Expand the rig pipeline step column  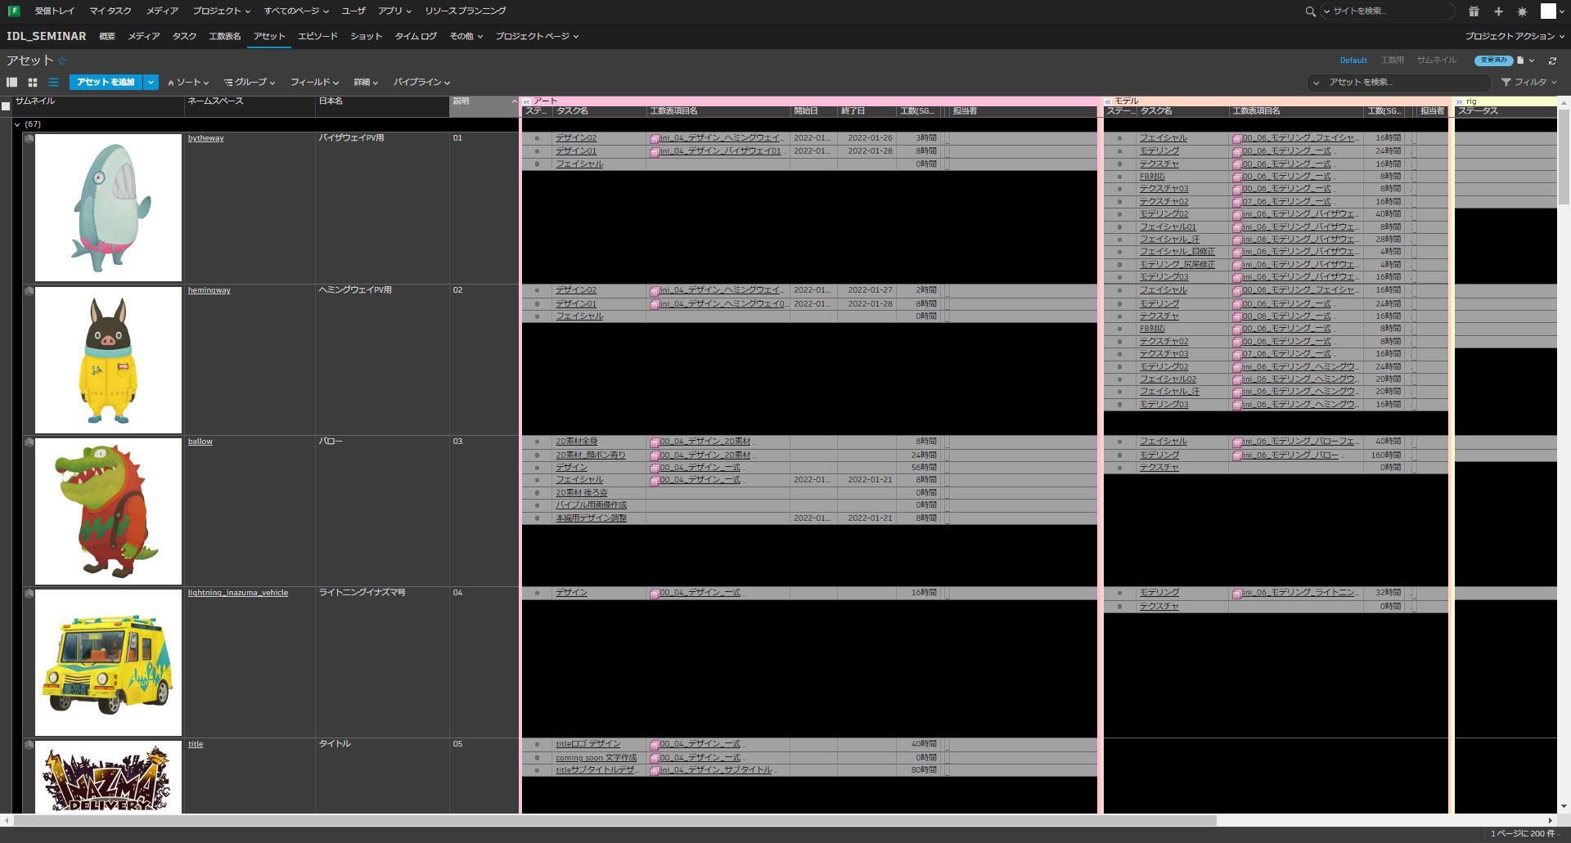[x=1460, y=101]
